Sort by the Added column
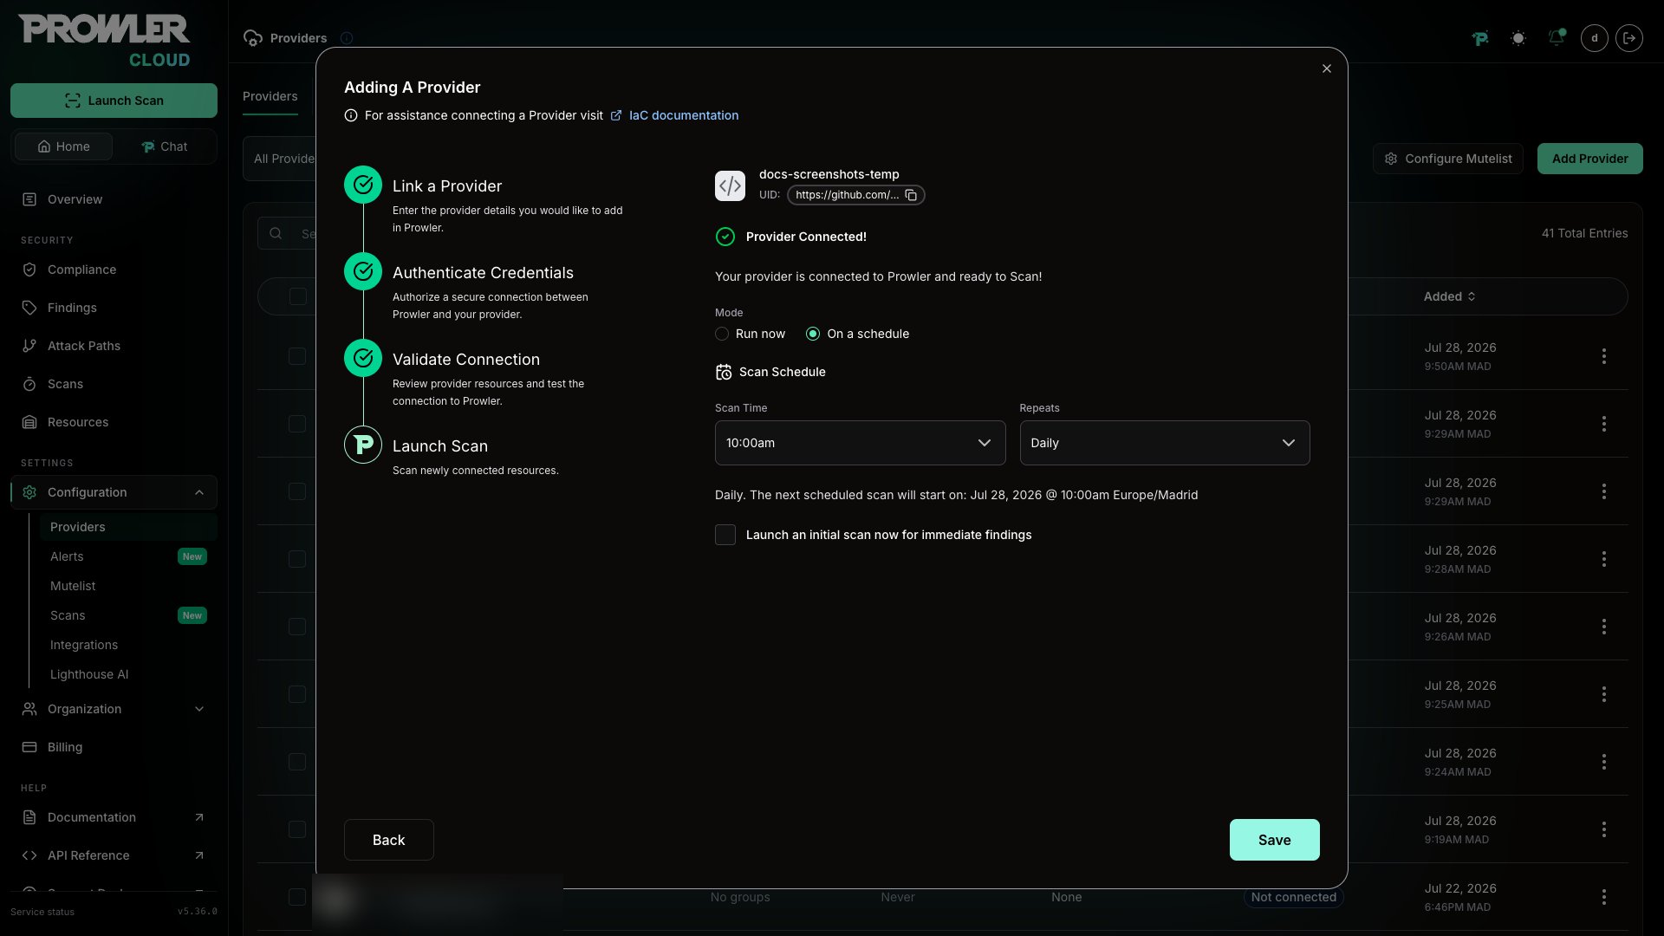The image size is (1664, 936). coord(1449,296)
